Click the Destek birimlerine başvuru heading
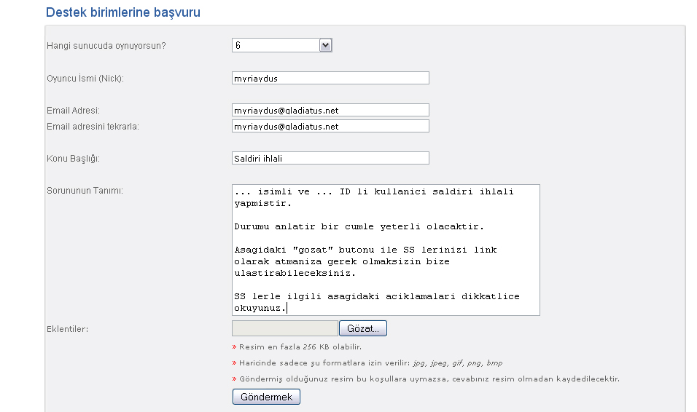Viewport: 697px width, 412px height. (x=123, y=12)
